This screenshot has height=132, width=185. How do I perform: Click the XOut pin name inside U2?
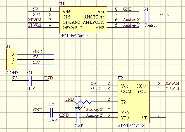[x=142, y=86]
